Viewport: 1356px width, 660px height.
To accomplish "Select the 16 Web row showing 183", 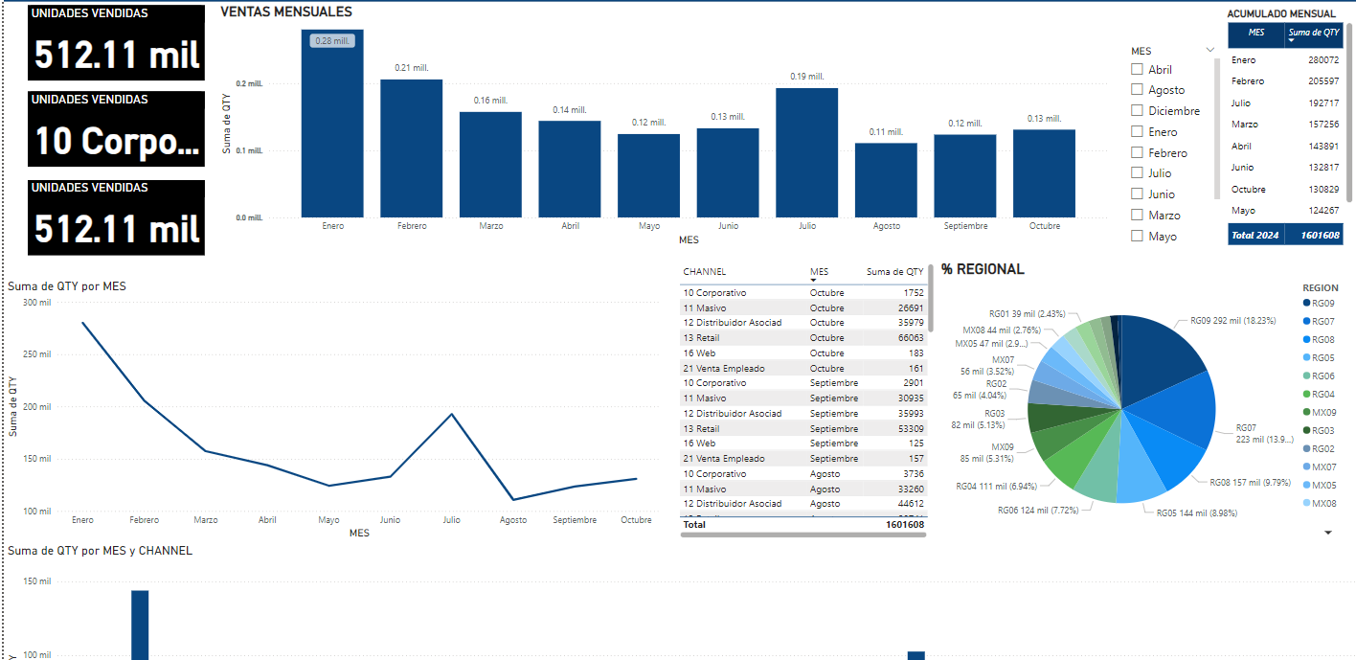I will [804, 353].
